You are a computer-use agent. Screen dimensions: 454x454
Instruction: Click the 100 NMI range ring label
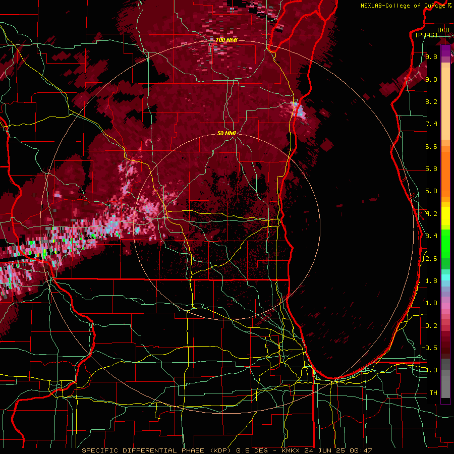226,40
